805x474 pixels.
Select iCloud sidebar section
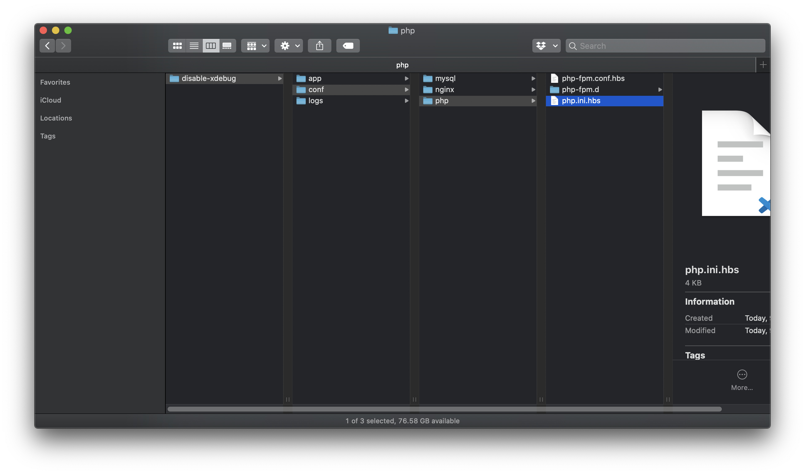point(50,100)
